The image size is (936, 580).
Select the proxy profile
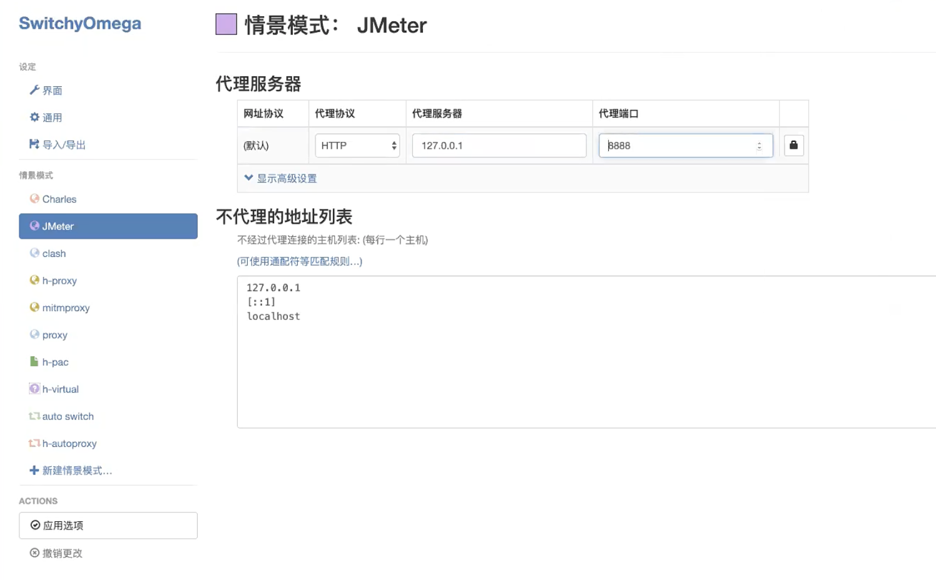pyautogui.click(x=108, y=334)
